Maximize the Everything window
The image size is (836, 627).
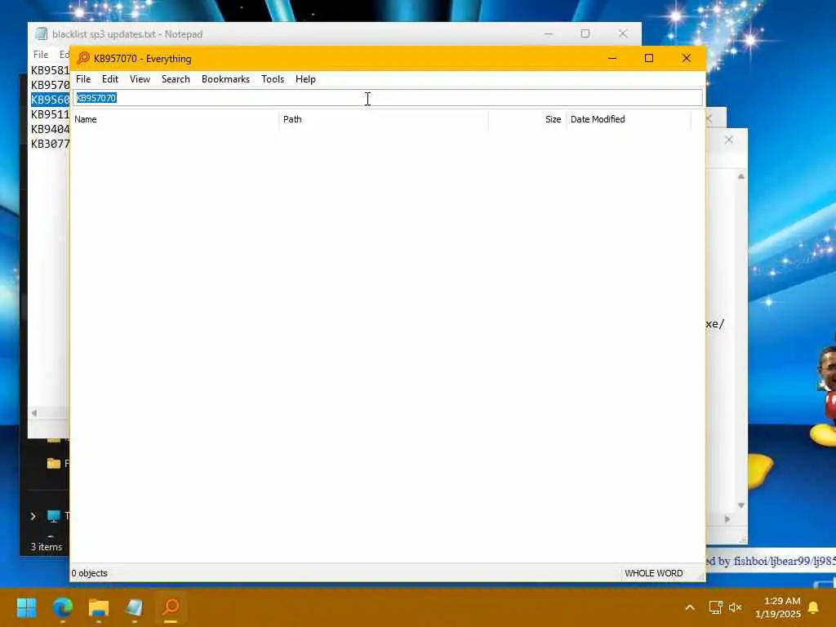pos(649,58)
